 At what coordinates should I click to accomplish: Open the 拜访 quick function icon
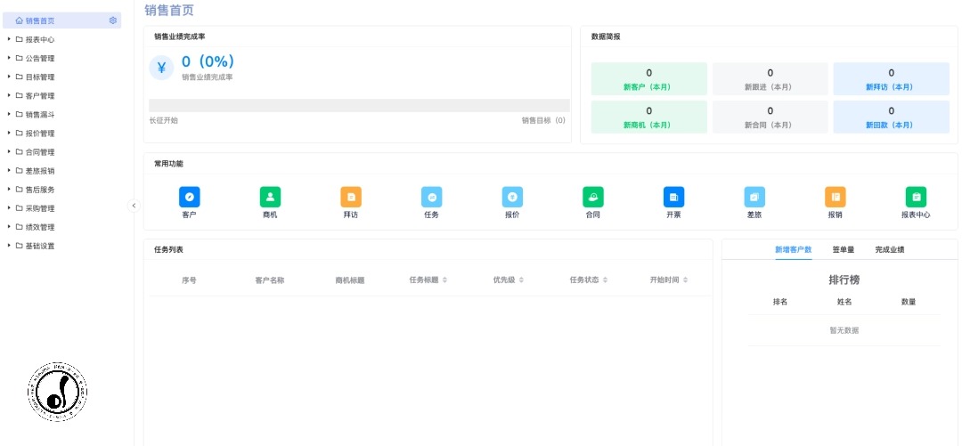point(351,198)
